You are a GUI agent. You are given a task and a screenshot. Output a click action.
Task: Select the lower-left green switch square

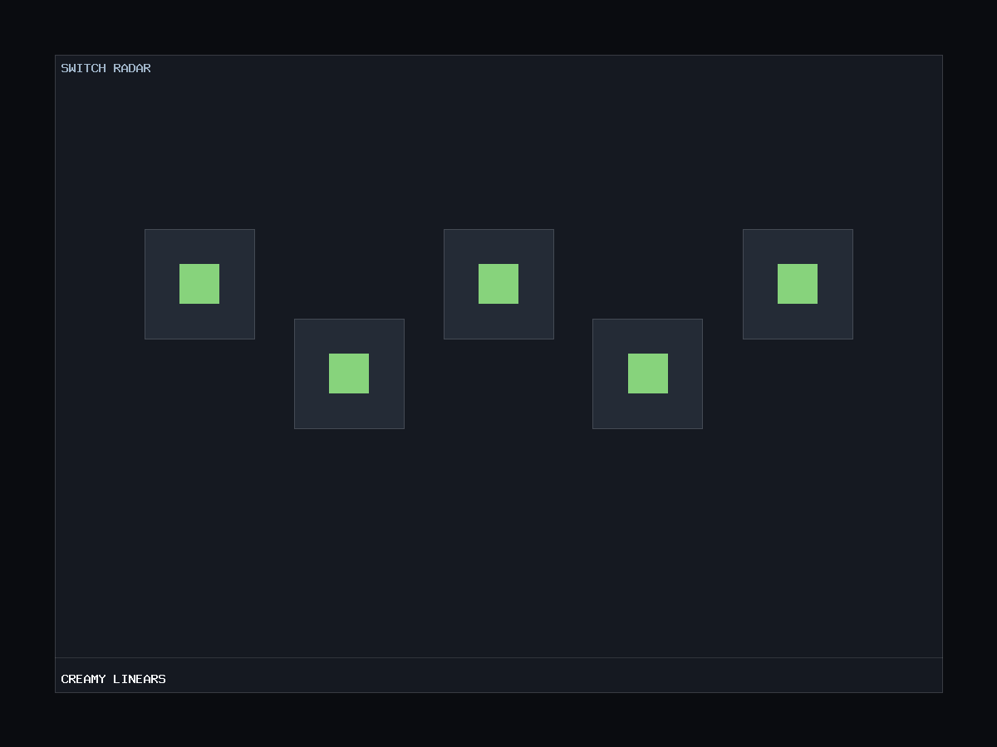349,373
